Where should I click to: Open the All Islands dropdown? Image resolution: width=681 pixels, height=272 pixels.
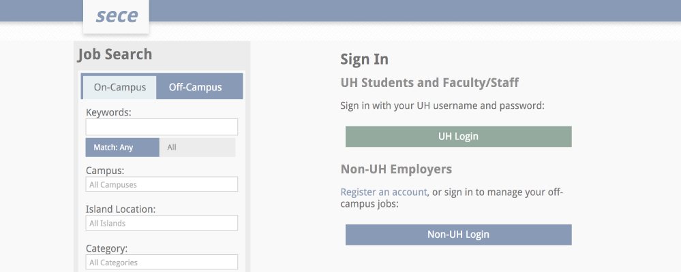tap(162, 223)
